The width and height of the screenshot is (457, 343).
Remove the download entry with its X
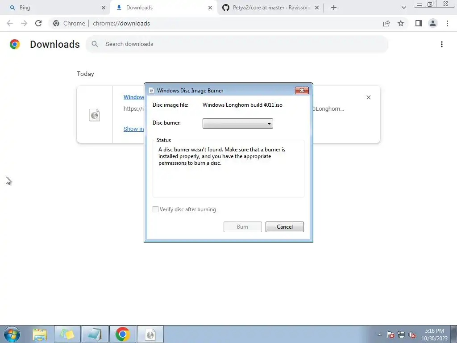[x=368, y=97]
